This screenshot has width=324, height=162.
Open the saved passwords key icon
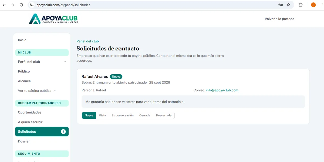point(281,5)
